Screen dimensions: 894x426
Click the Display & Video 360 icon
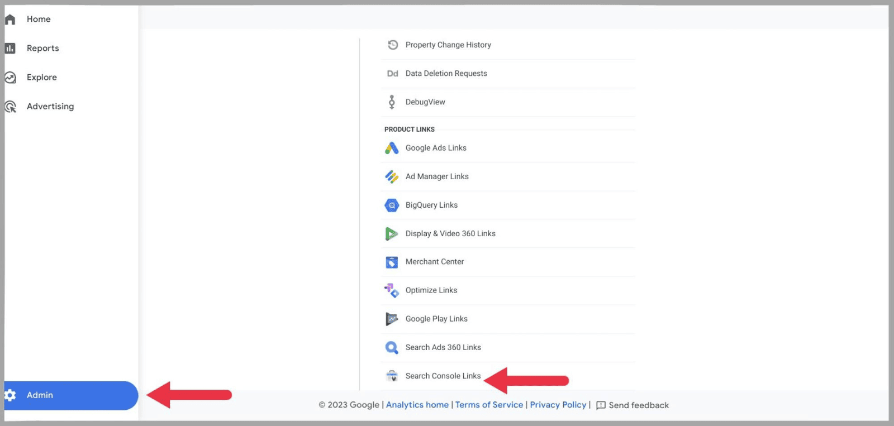tap(392, 234)
